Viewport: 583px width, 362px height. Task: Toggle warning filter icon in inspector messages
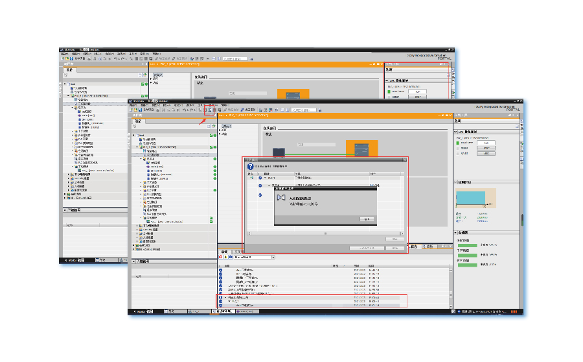click(225, 257)
